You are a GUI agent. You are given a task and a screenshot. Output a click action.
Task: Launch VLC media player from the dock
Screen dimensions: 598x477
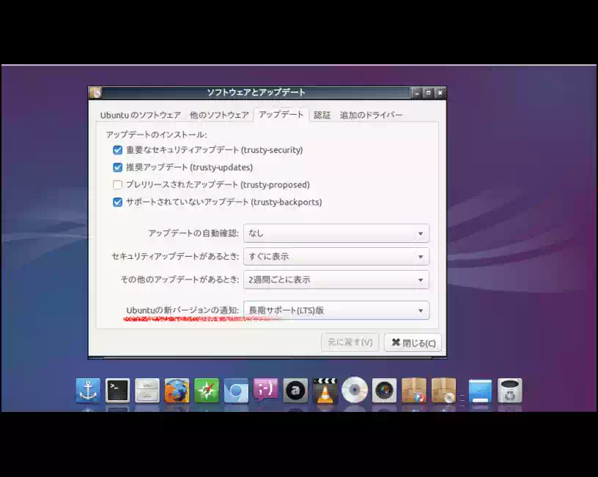pyautogui.click(x=325, y=390)
